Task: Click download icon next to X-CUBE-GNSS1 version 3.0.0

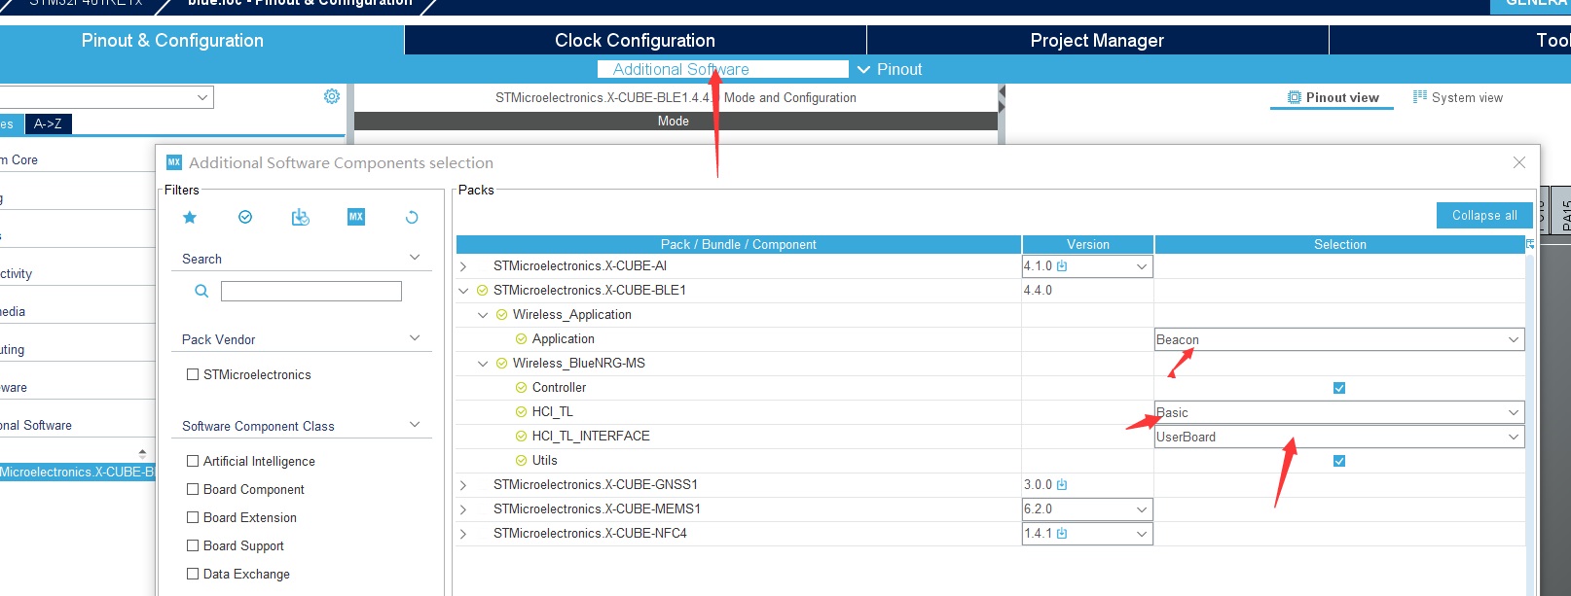Action: 1062,484
